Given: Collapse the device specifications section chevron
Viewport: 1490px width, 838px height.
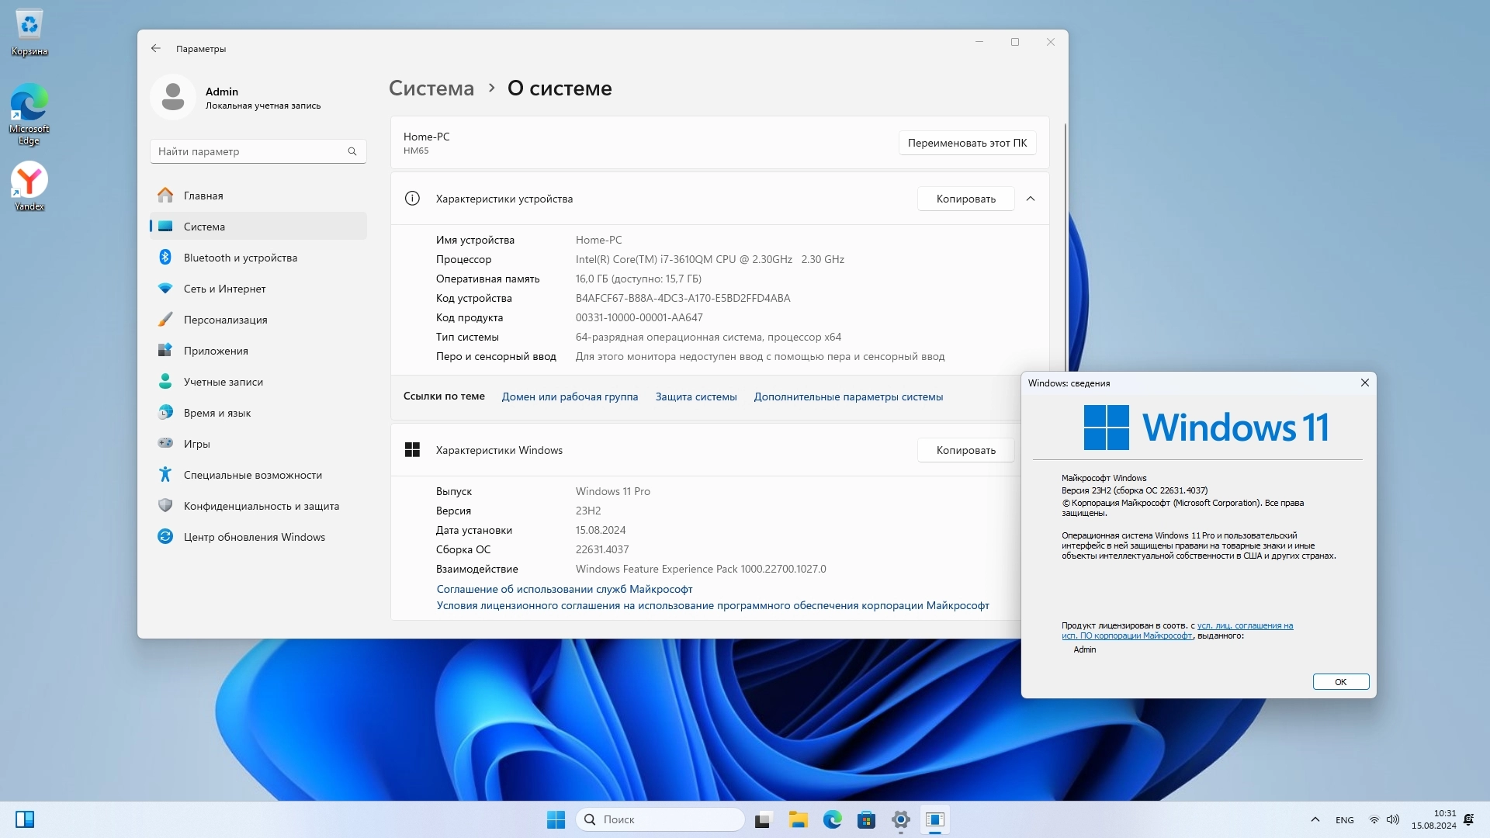Looking at the screenshot, I should tap(1031, 199).
